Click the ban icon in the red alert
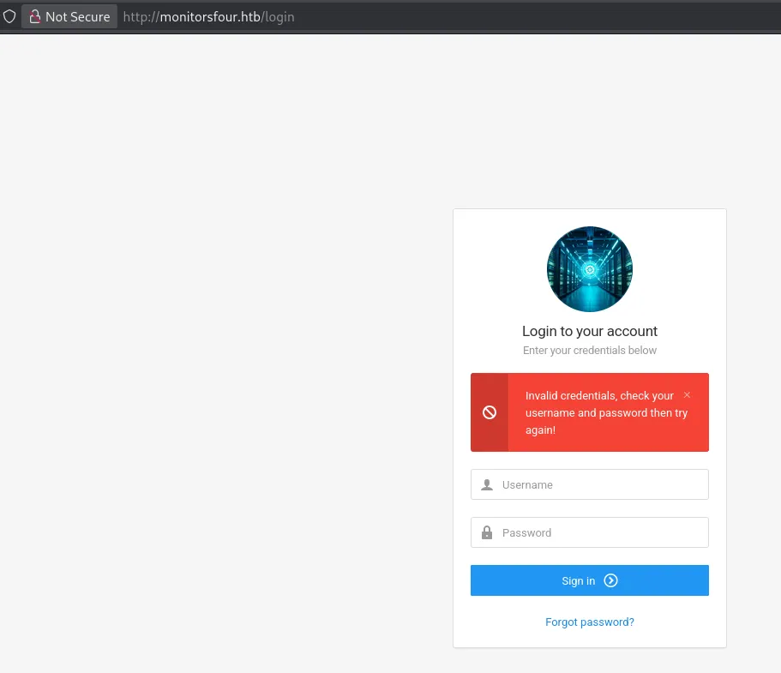The width and height of the screenshot is (781, 673). click(490, 412)
